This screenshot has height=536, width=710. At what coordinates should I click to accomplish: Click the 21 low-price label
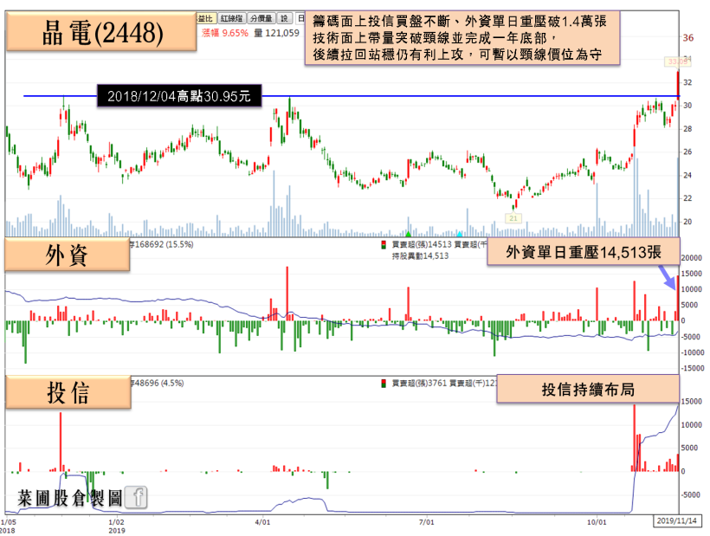(513, 218)
